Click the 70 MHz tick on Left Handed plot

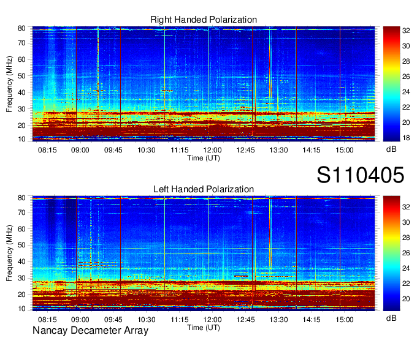tap(21, 212)
